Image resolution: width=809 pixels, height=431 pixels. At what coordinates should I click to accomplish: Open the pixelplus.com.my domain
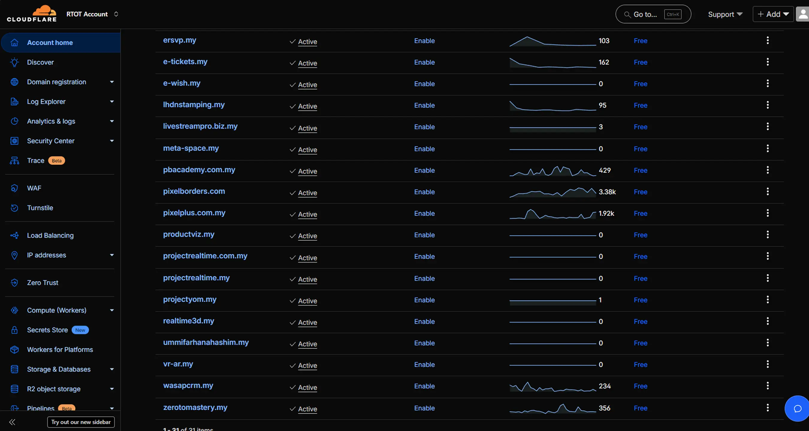click(x=194, y=213)
